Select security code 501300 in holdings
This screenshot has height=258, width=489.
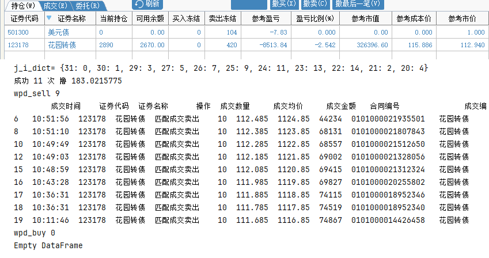point(18,32)
